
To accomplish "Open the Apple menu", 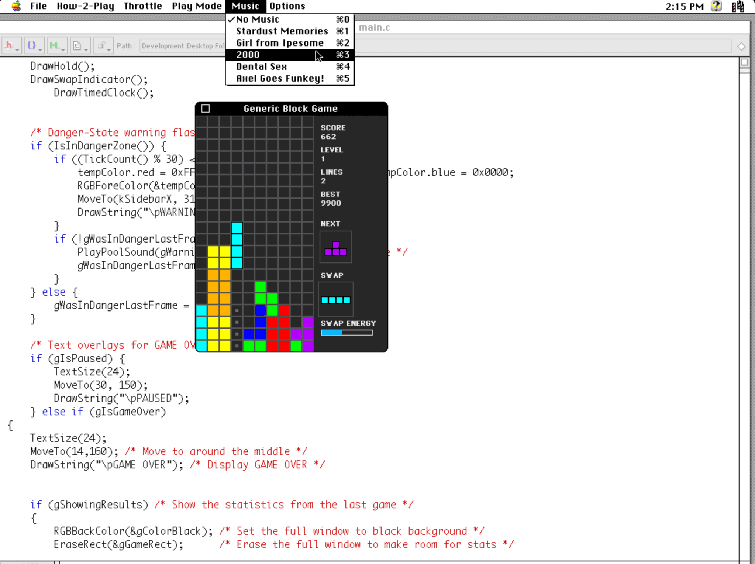I will [16, 6].
